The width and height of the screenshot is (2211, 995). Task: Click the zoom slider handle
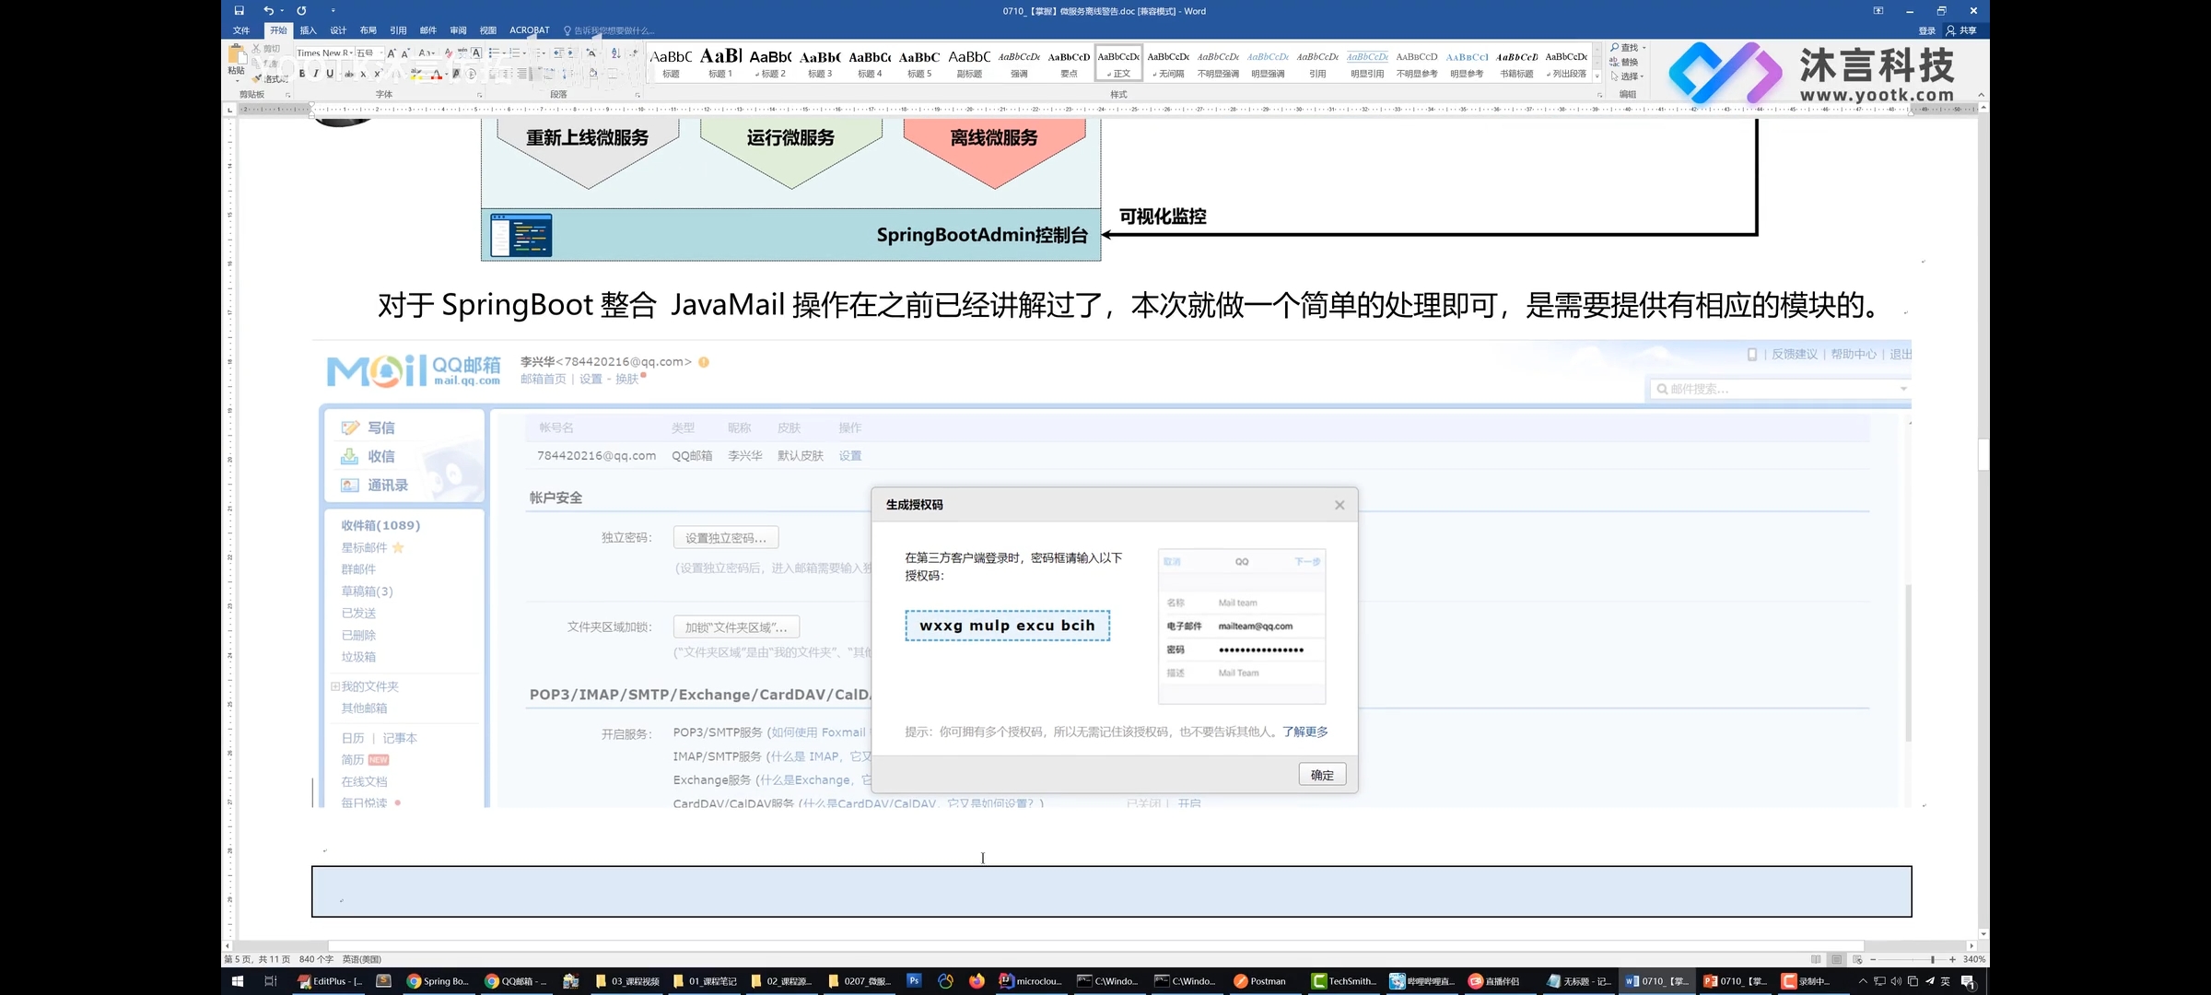(1933, 959)
